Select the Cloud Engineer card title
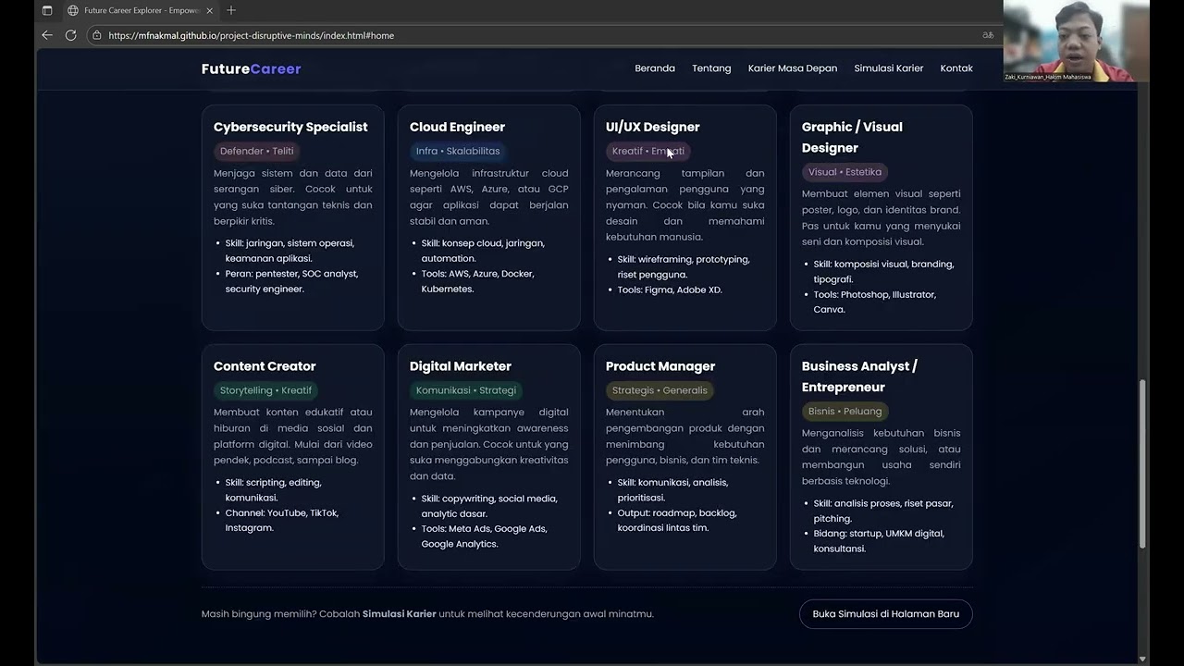Screen dimensions: 1184x666 pyautogui.click(x=457, y=127)
